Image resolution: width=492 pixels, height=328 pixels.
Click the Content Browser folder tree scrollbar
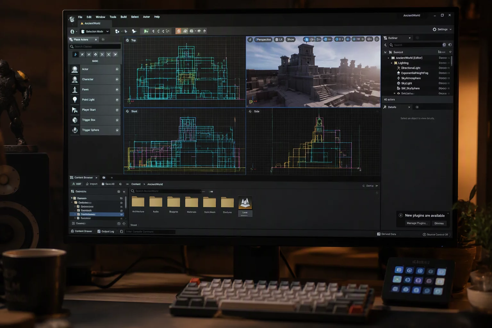point(126,202)
